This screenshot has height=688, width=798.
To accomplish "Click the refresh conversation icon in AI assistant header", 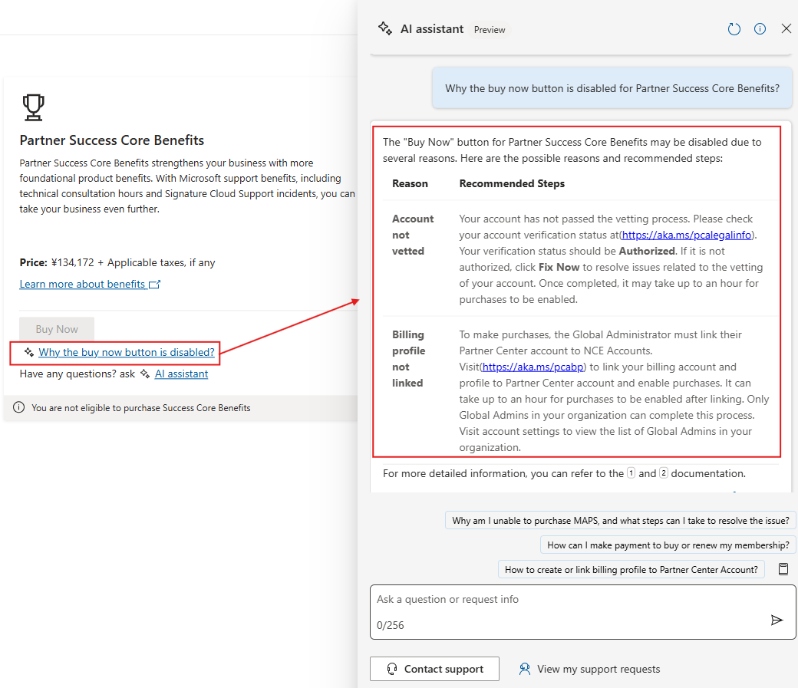I will pyautogui.click(x=734, y=29).
